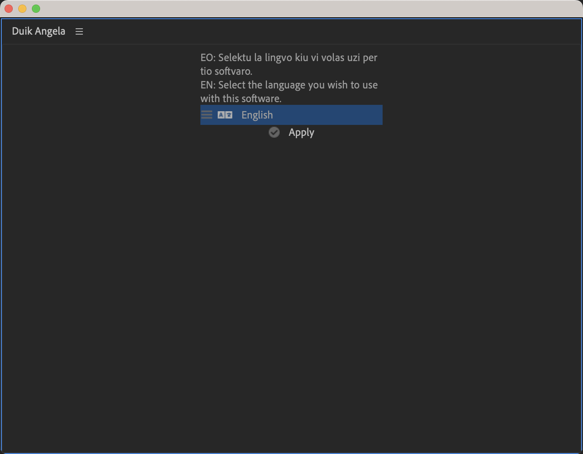Select the Duik Angela panel title
Image resolution: width=583 pixels, height=454 pixels.
(39, 31)
